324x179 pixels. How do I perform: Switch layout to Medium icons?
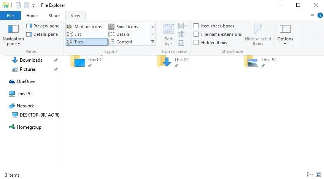[84, 27]
